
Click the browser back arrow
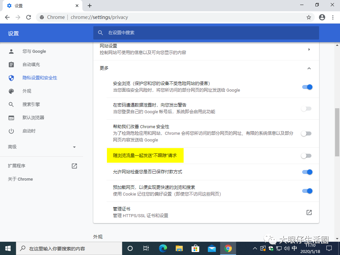pyautogui.click(x=7, y=17)
